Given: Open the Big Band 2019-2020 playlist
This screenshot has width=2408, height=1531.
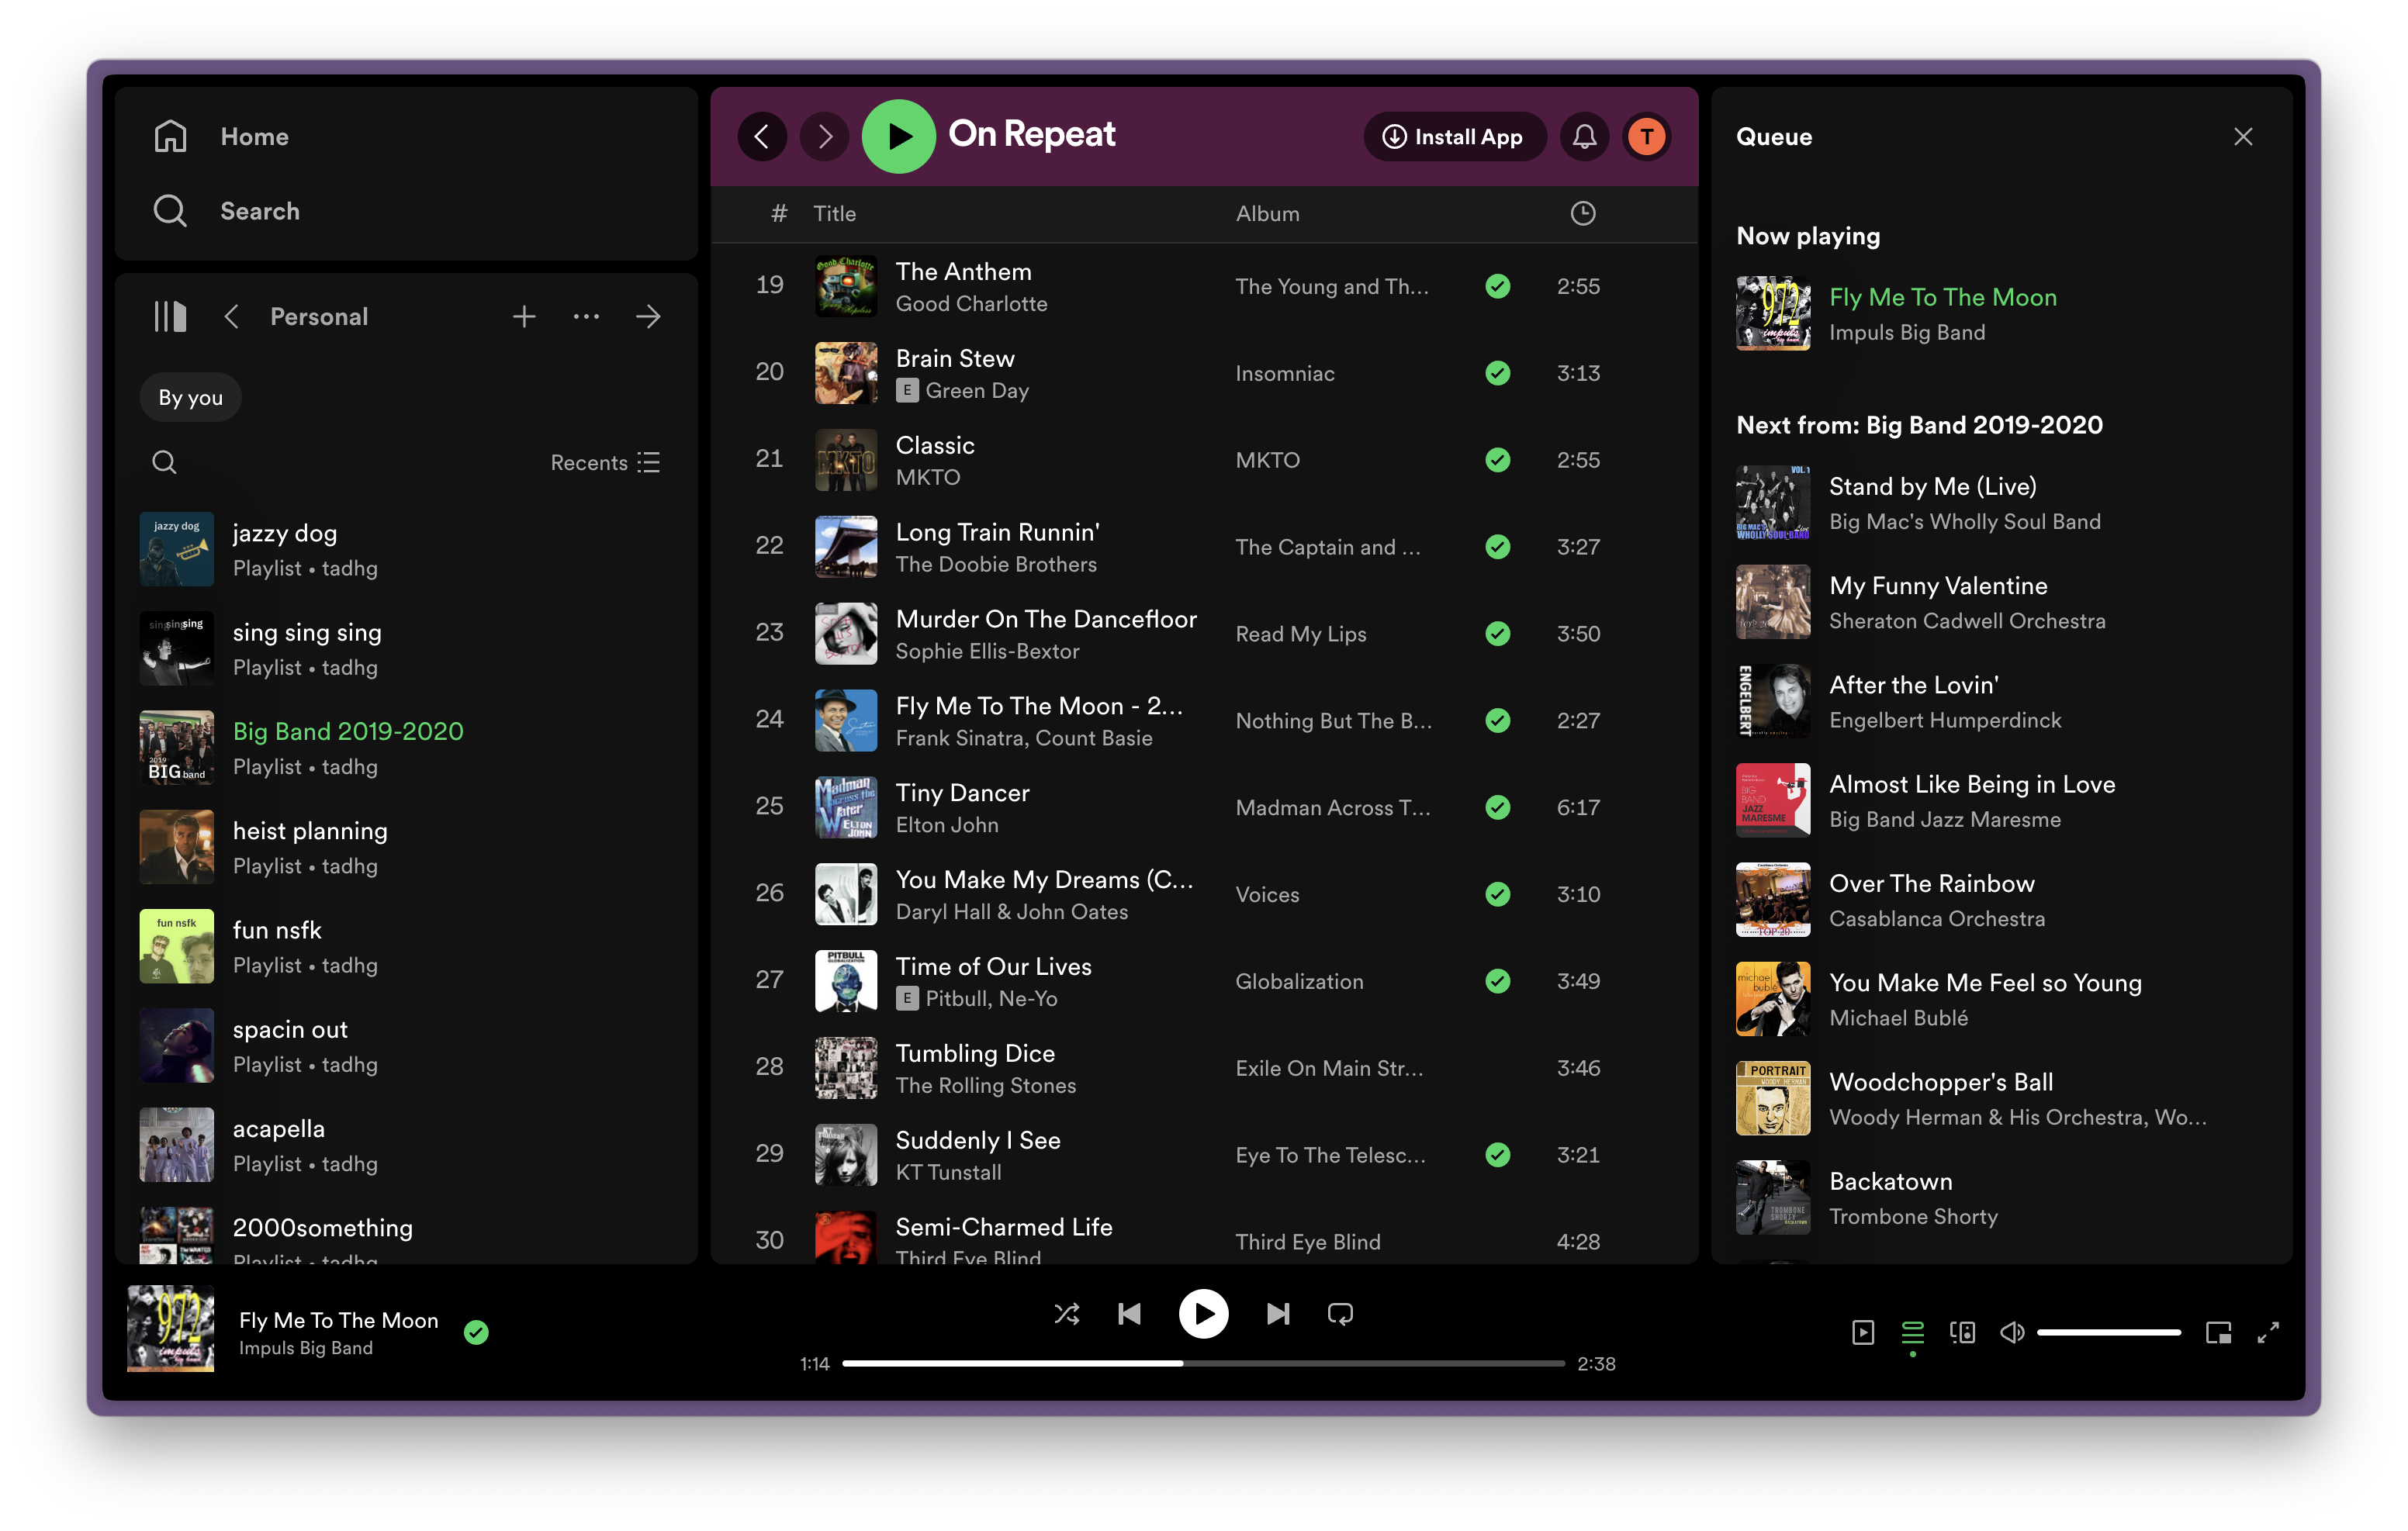Looking at the screenshot, I should click(406, 748).
